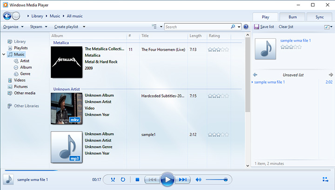Switch to Now Playing view
Image resolution: width=335 pixels, height=190 pixels.
click(325, 180)
